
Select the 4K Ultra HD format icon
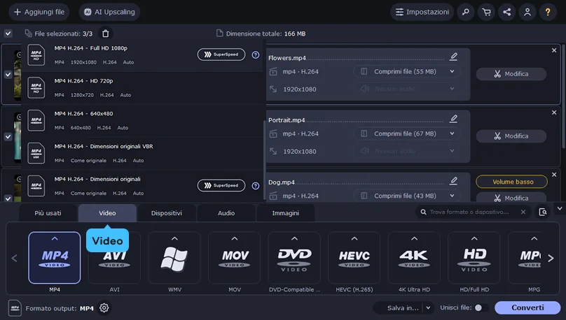[414, 258]
